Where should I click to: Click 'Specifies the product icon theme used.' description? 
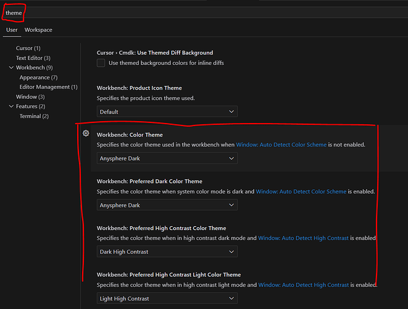(146, 98)
